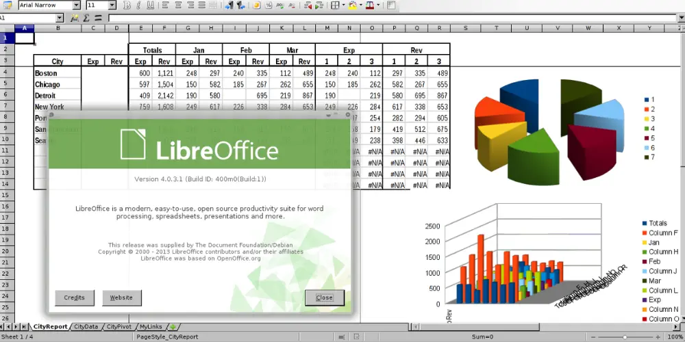Apply percent number format
685x342 pixels.
[269, 5]
